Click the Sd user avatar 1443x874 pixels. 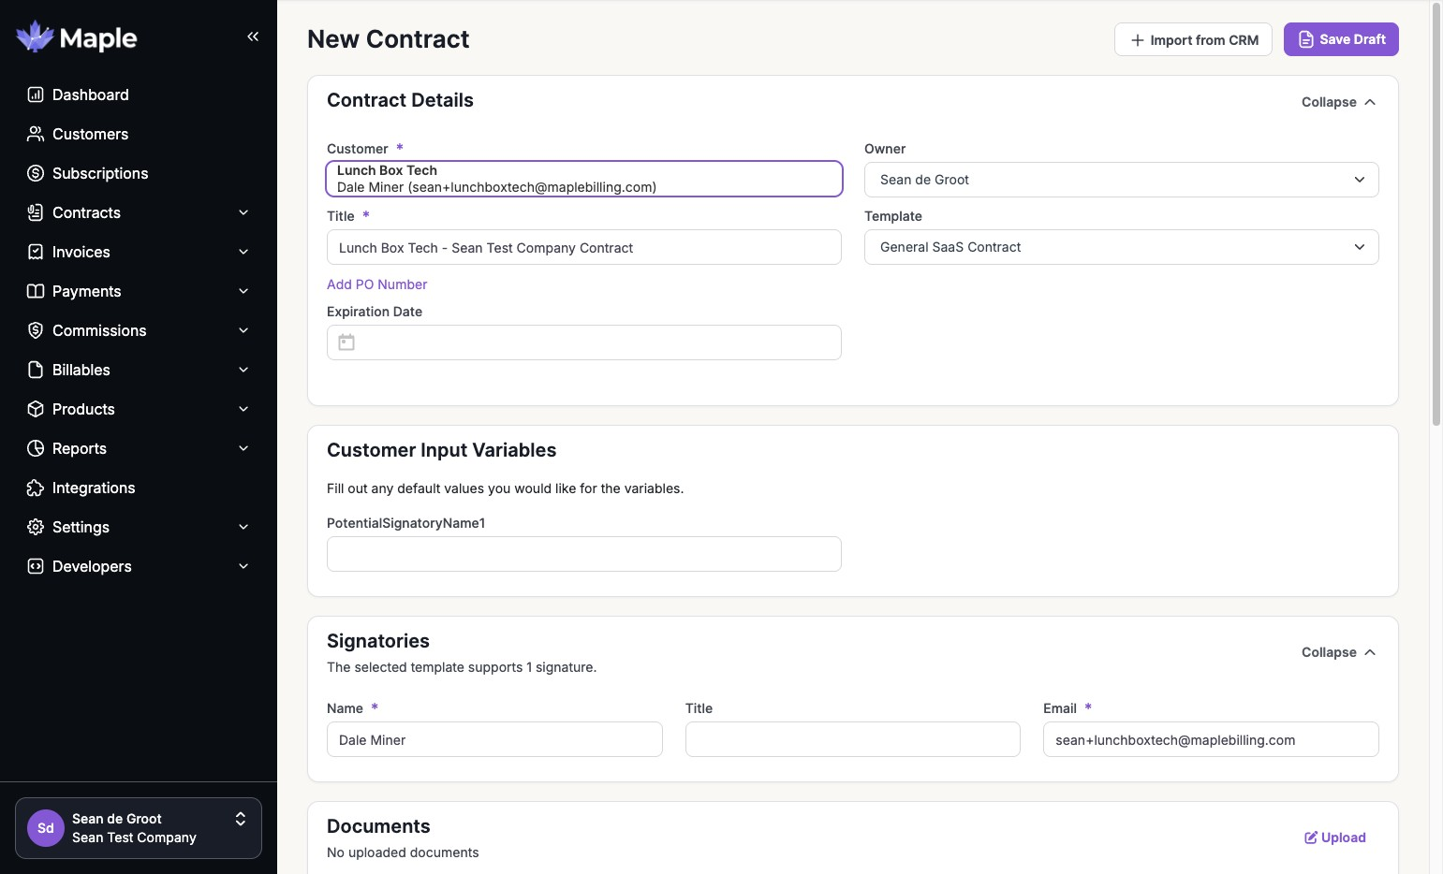(46, 828)
